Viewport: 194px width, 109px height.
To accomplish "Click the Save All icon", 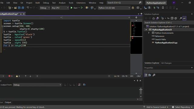I will (x=23, y=8).
